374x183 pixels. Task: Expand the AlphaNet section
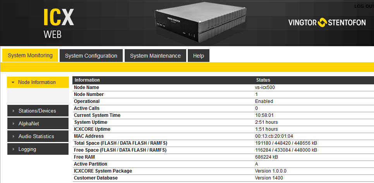pyautogui.click(x=38, y=124)
